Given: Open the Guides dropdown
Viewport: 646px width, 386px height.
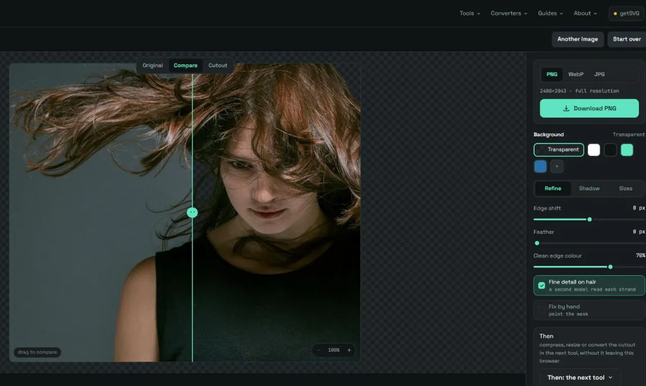Looking at the screenshot, I should tap(550, 13).
